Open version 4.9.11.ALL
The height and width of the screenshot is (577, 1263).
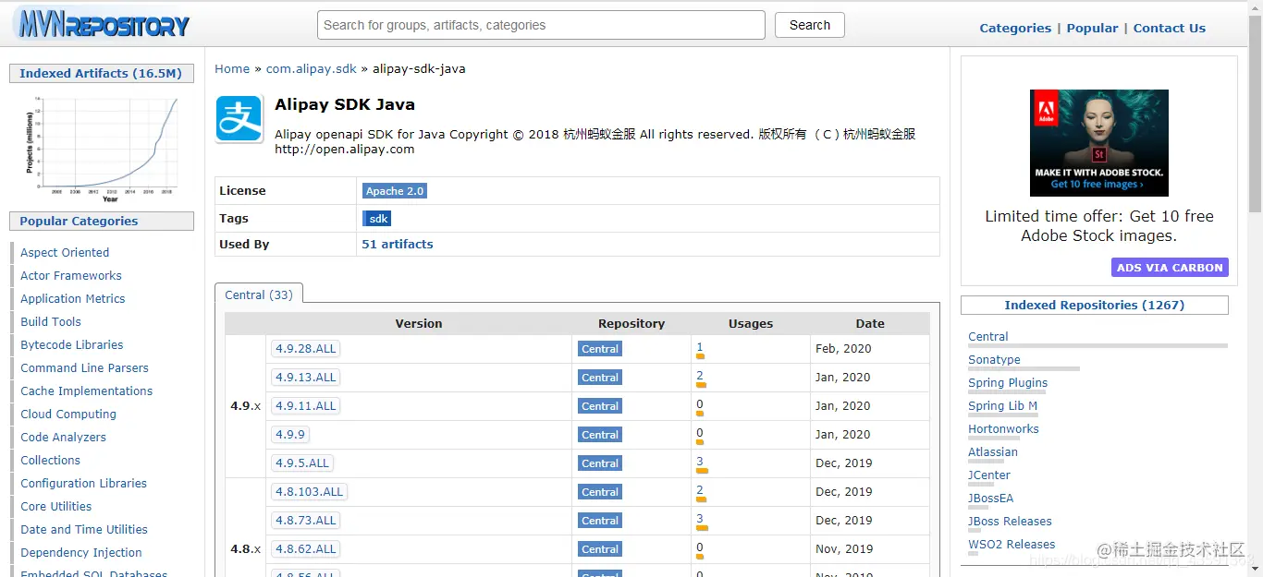click(306, 405)
